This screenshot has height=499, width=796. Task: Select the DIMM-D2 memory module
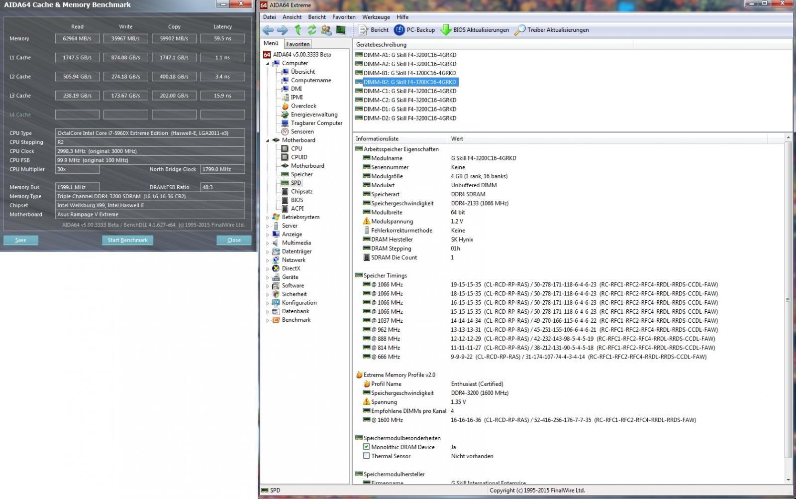[406, 119]
